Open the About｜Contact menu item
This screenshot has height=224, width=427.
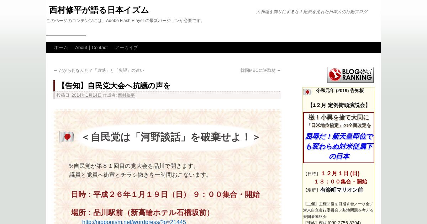coord(91,48)
